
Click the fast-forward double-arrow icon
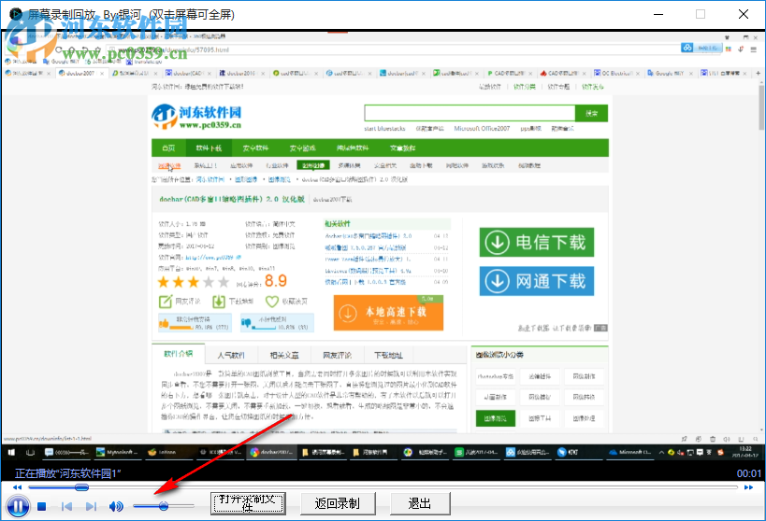click(x=748, y=487)
